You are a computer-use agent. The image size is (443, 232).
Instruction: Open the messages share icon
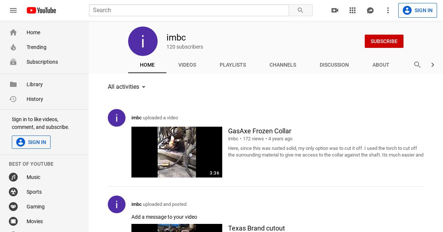(x=370, y=10)
